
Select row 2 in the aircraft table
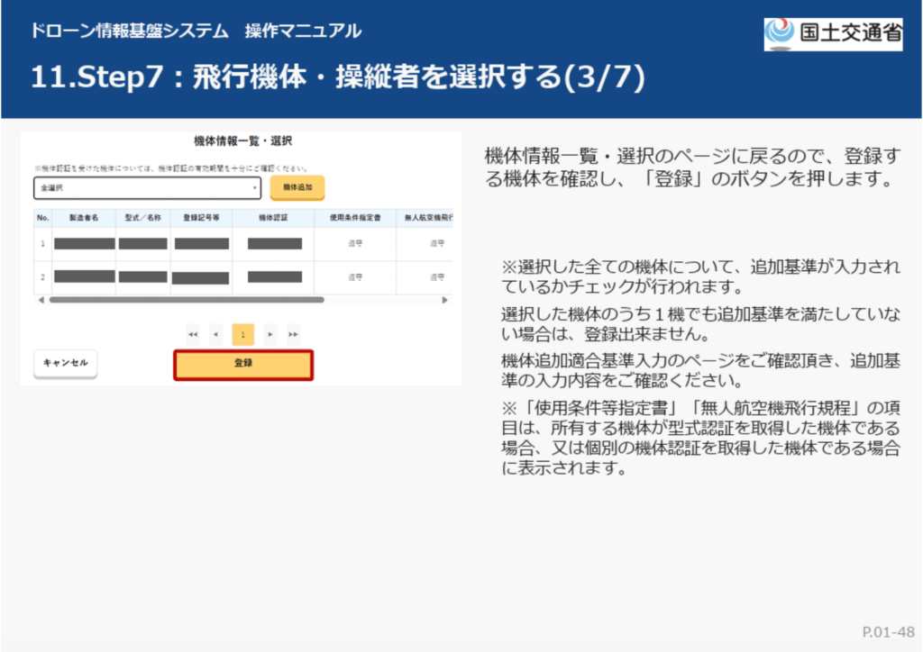[42, 277]
